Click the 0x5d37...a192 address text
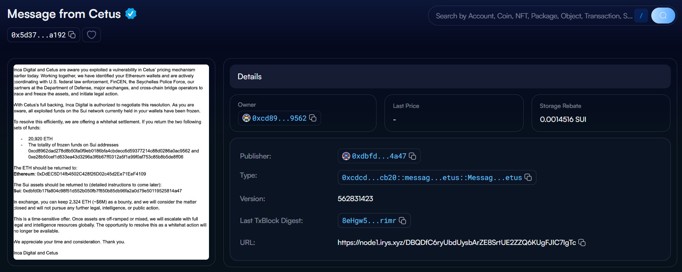The height and width of the screenshot is (272, 682). coord(38,35)
